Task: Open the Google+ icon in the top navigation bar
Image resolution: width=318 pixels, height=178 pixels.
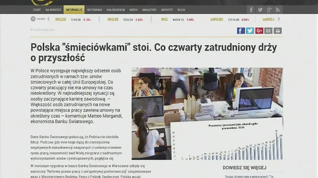Action: click(x=269, y=10)
